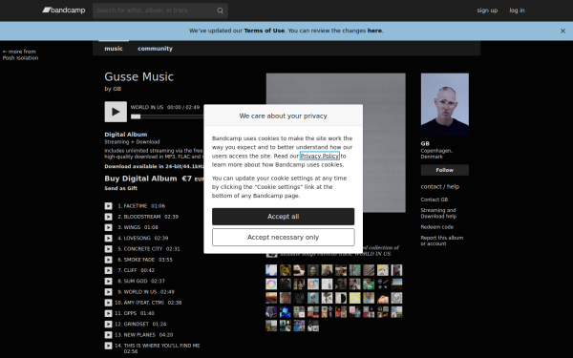This screenshot has height=358, width=573.
Task: Play track 13 NEW PLANES
Action: tap(109, 335)
